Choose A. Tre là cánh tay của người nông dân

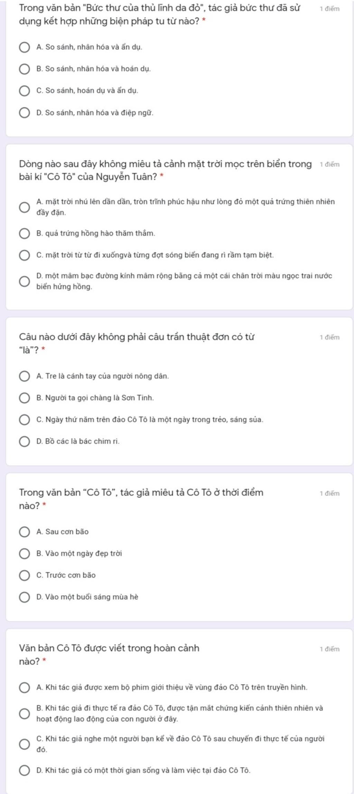(x=24, y=376)
